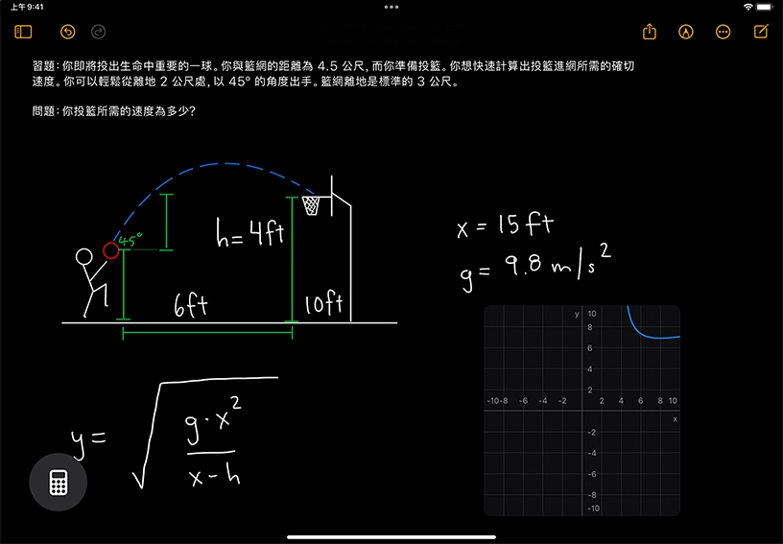This screenshot has width=783, height=544.
Task: Enable the Markup pen tool
Action: (686, 32)
